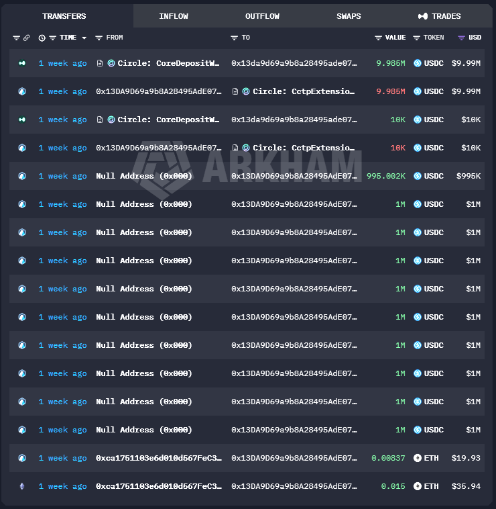The image size is (496, 509).
Task: Click the leftmost filter icon in header
Action: point(16,38)
